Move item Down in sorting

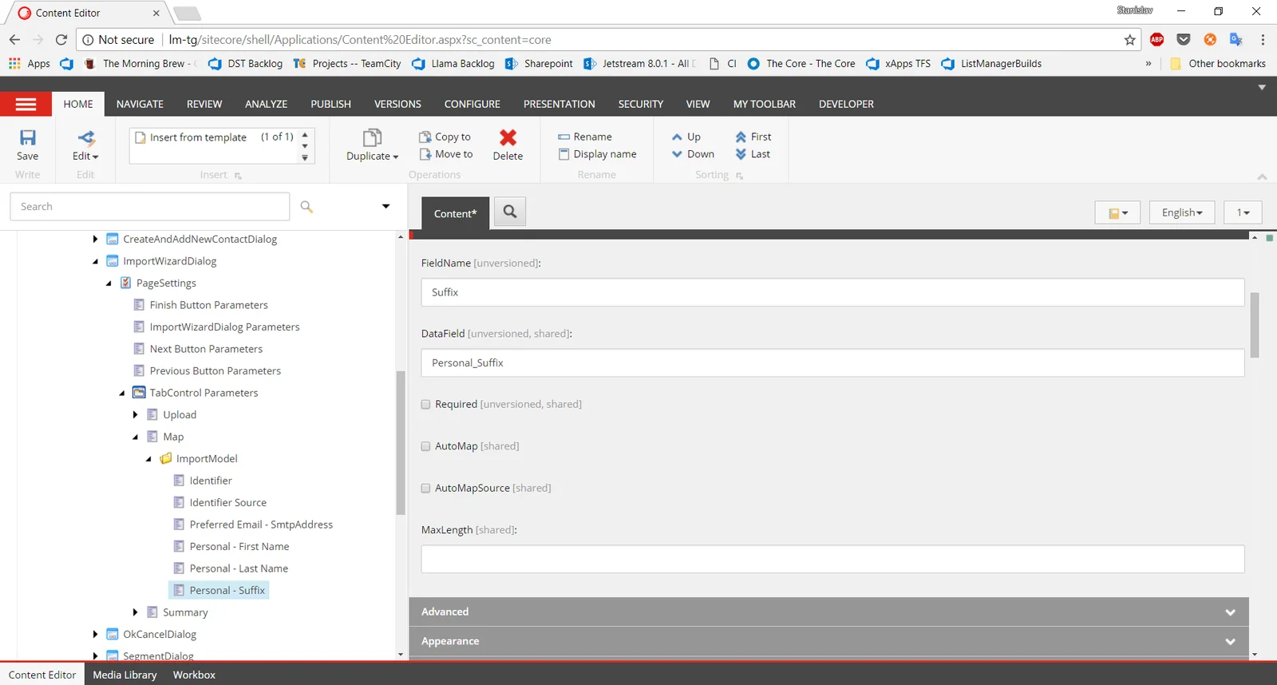point(693,154)
